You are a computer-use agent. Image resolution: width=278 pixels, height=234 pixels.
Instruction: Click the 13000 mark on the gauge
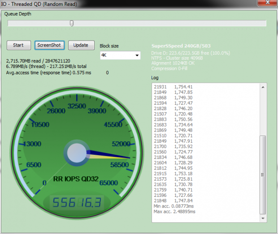pyautogui.click(x=32, y=144)
